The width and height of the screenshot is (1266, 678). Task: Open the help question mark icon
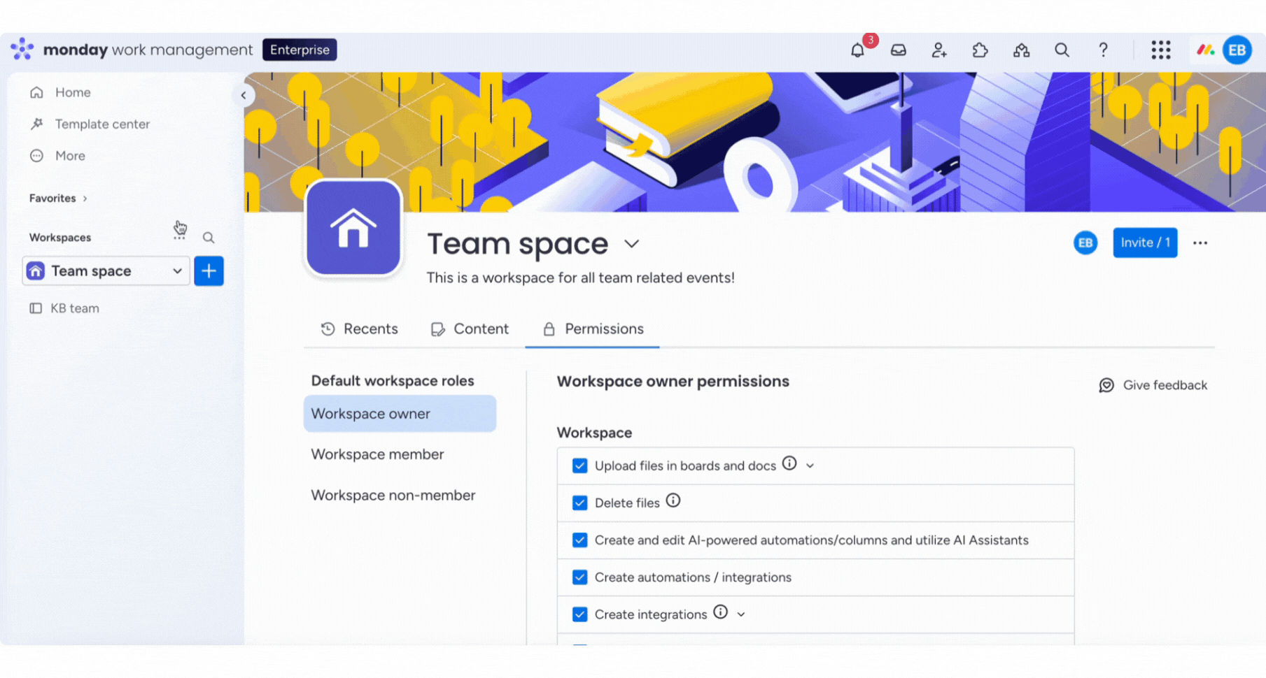click(x=1103, y=50)
